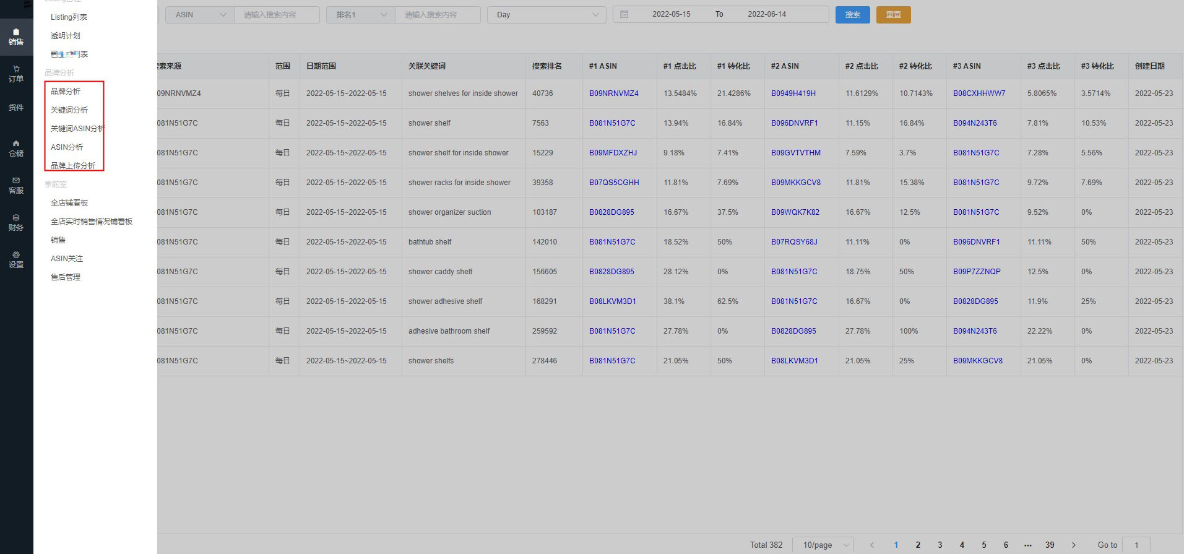Click the search rank value 40736
1184x554 pixels.
tap(543, 93)
